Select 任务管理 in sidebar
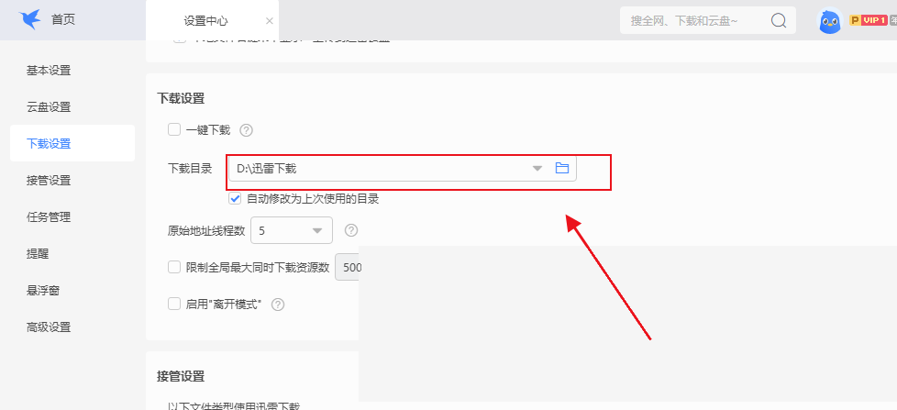The image size is (897, 410). (49, 217)
